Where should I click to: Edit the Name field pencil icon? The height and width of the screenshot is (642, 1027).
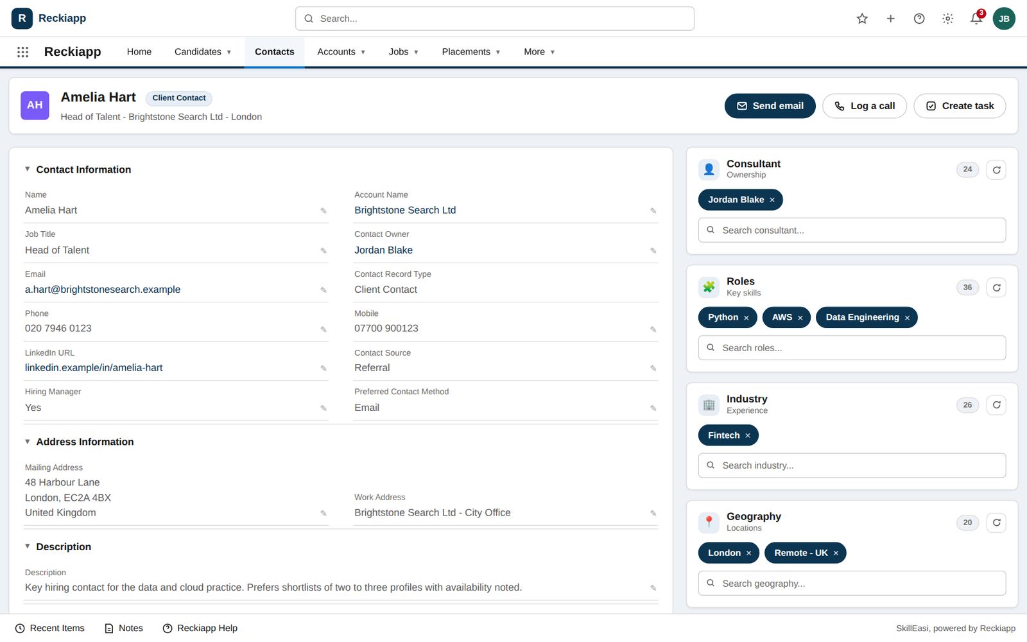[x=324, y=211]
